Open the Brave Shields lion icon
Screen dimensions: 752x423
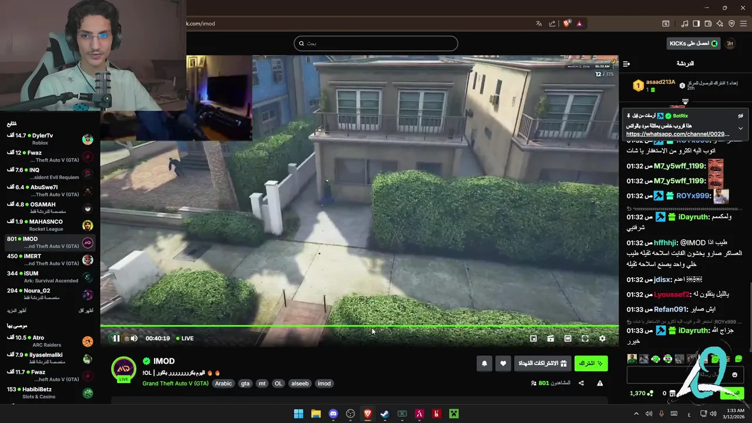point(567,23)
